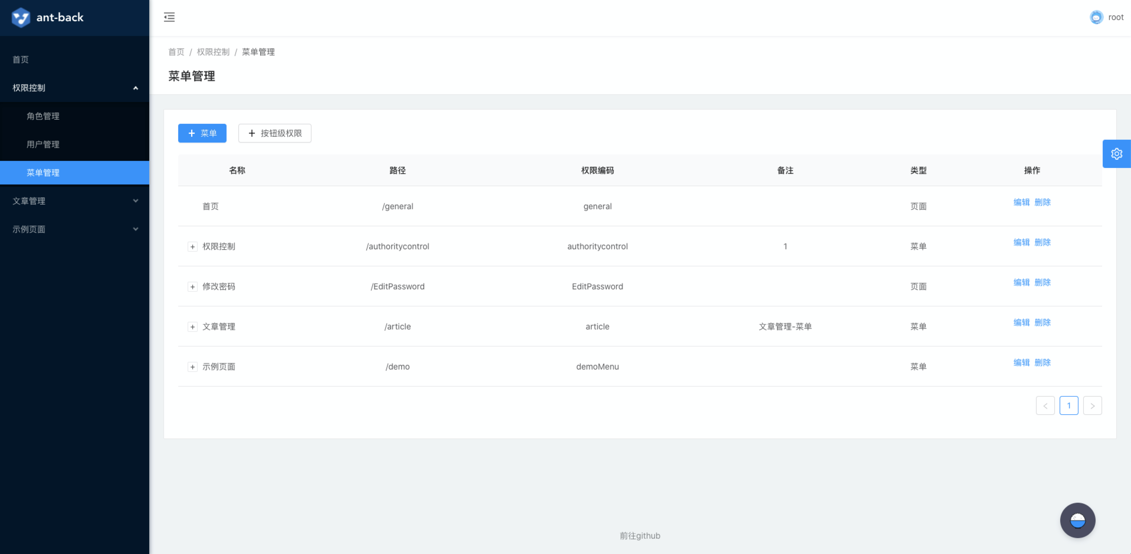Screen dimensions: 1131x554
Task: Click 编辑 for the 首页 row
Action: 1021,202
